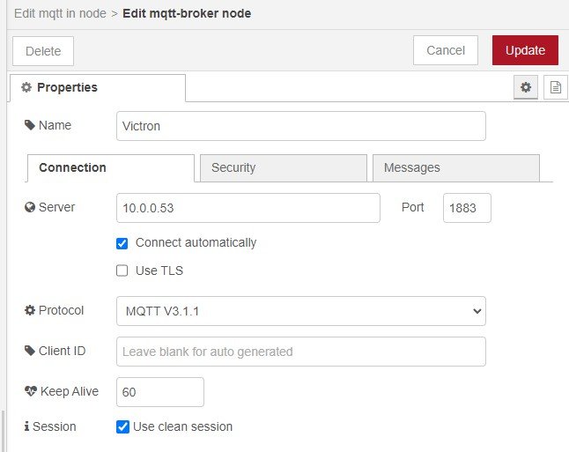Viewport: 569px width, 452px height.
Task: Uncheck Use clean session
Action: 122,427
